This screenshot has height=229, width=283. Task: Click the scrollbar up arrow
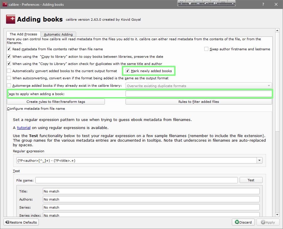(278, 30)
